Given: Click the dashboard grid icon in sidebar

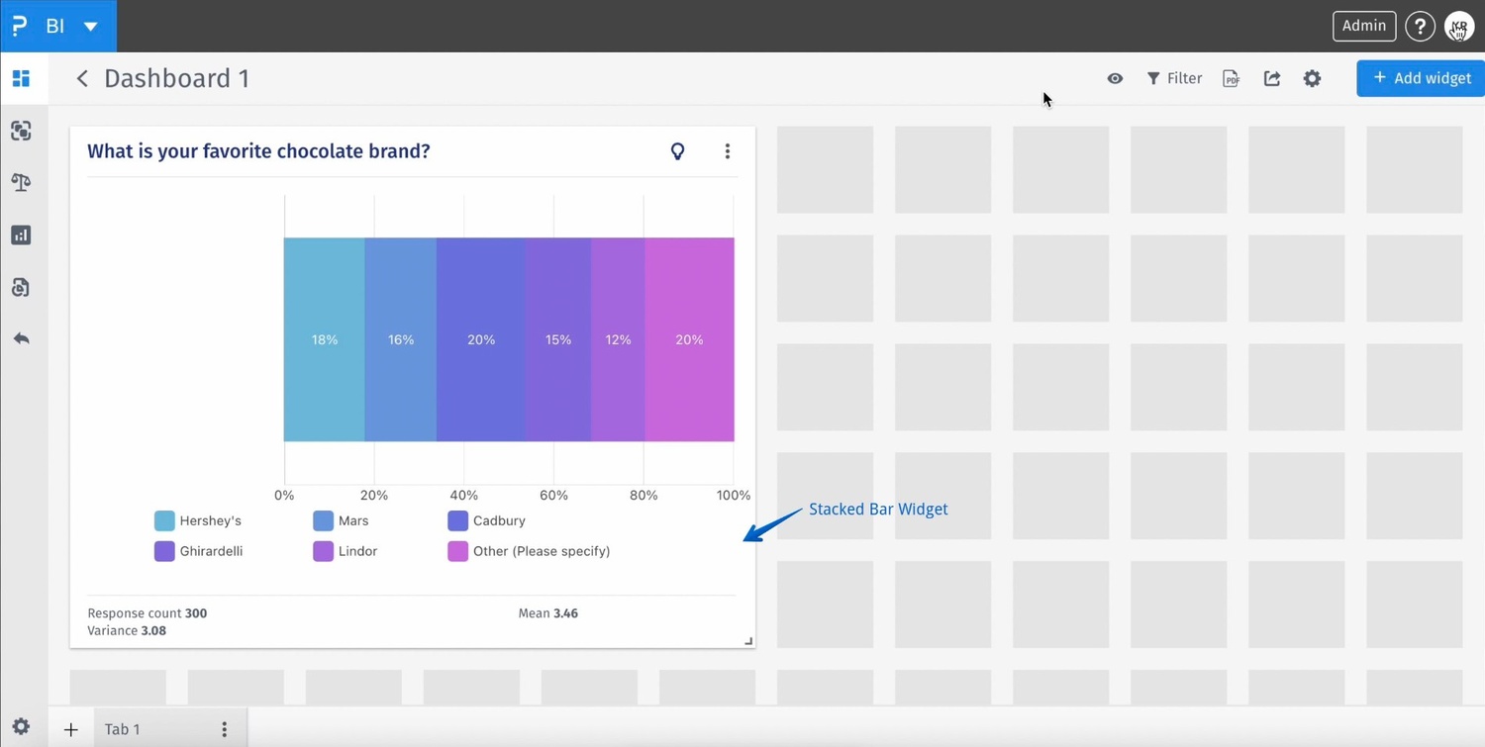Looking at the screenshot, I should coord(21,78).
